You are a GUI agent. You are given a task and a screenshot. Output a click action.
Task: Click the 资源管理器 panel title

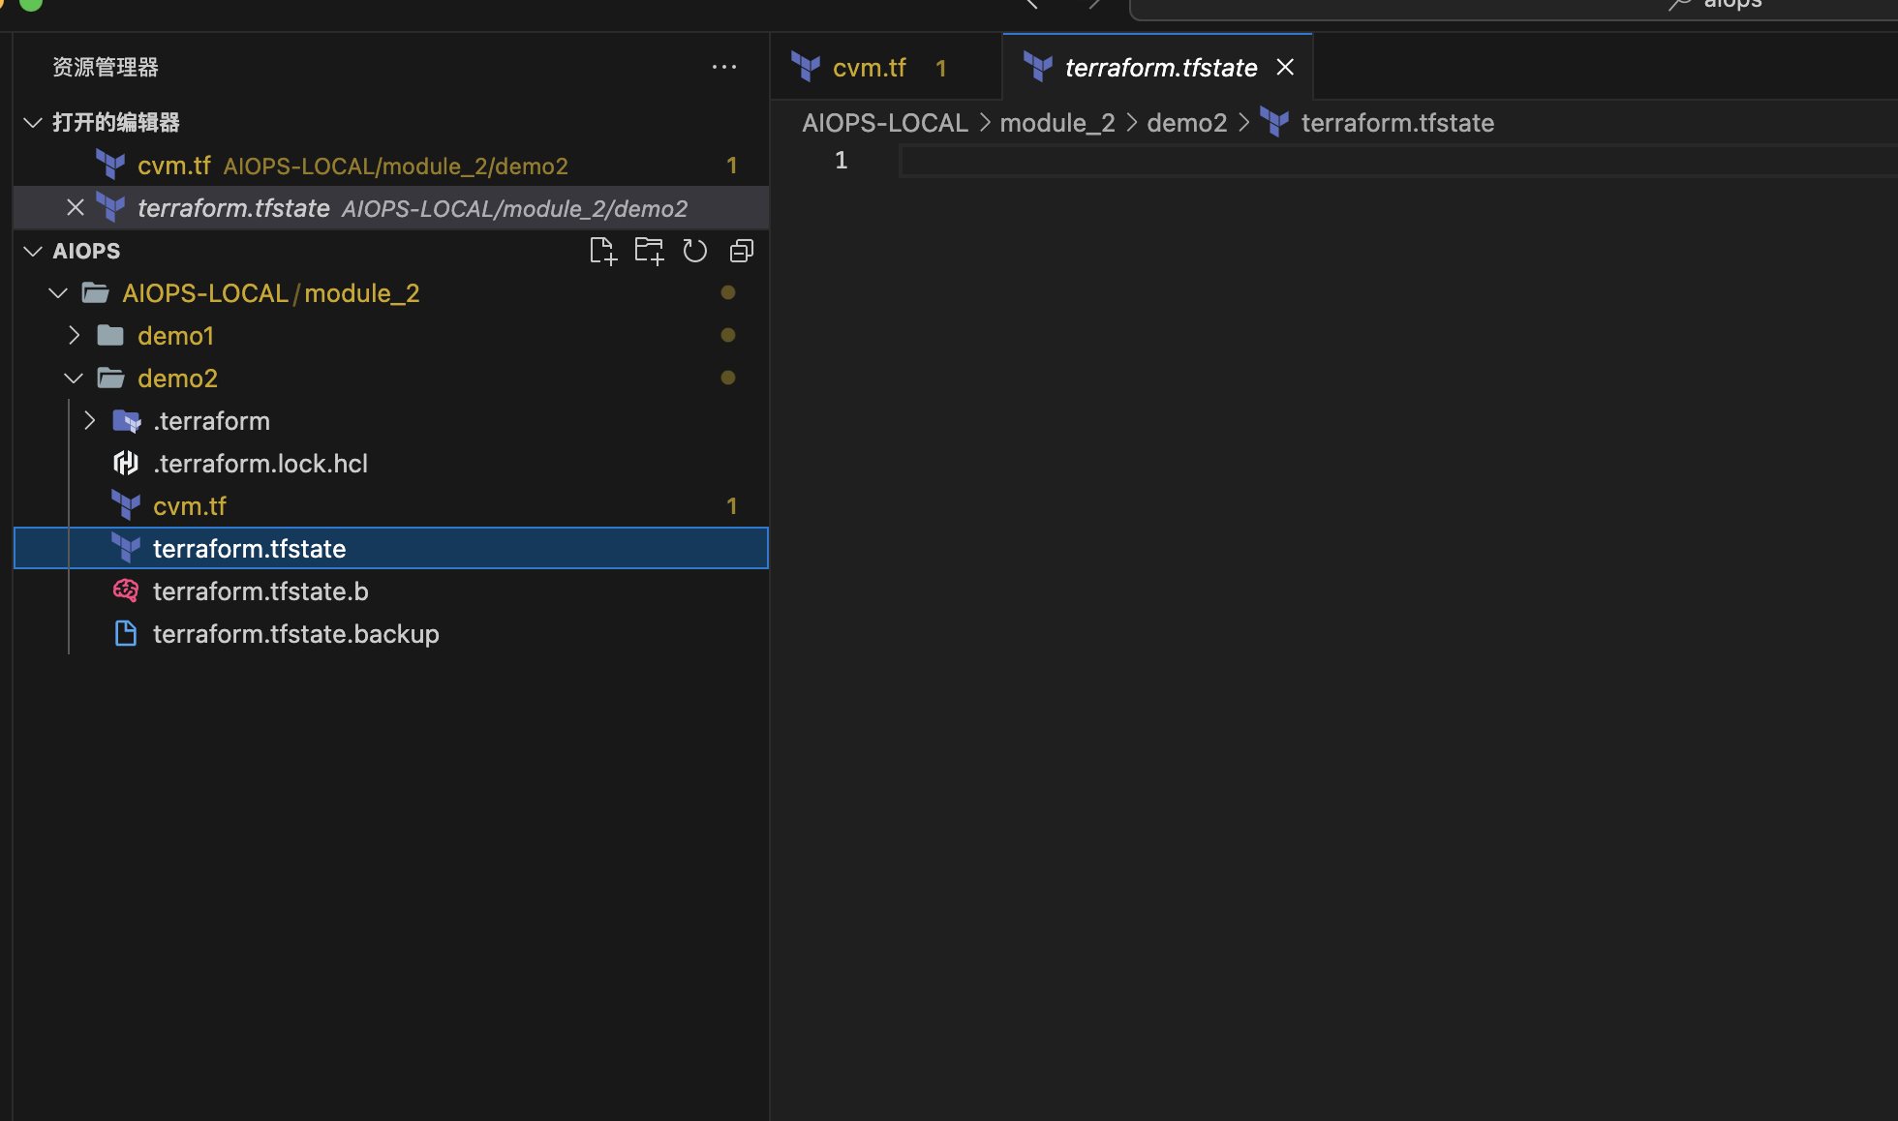106,67
